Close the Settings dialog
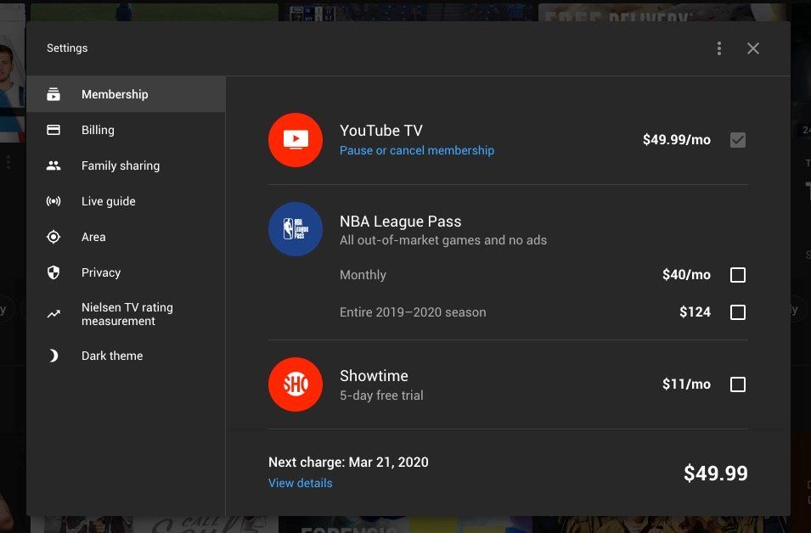811x533 pixels. 753,48
